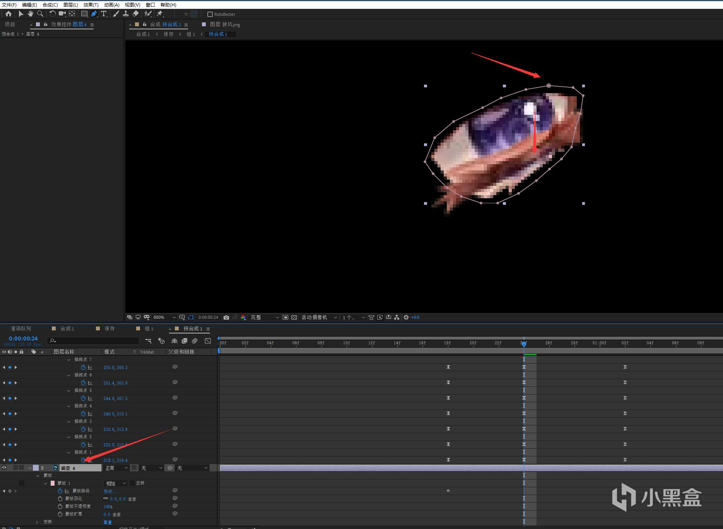Viewport: 723px width, 529px height.
Task: Select the Zoom magnifier tool
Action: [x=40, y=14]
